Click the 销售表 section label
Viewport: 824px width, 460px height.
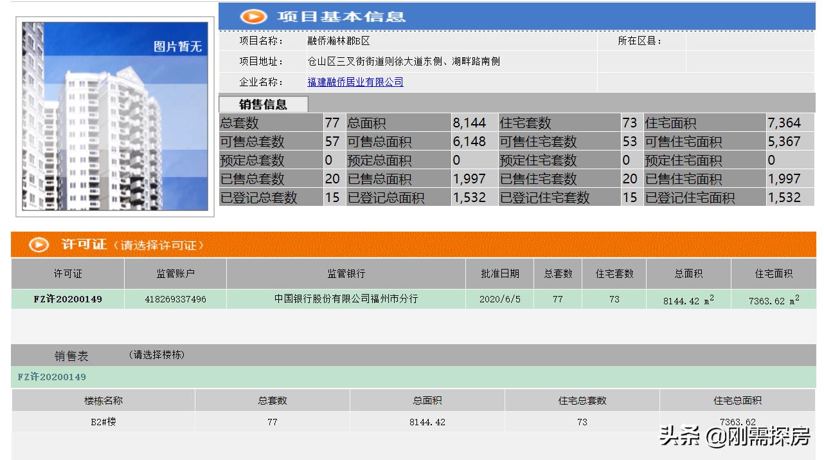click(x=73, y=354)
